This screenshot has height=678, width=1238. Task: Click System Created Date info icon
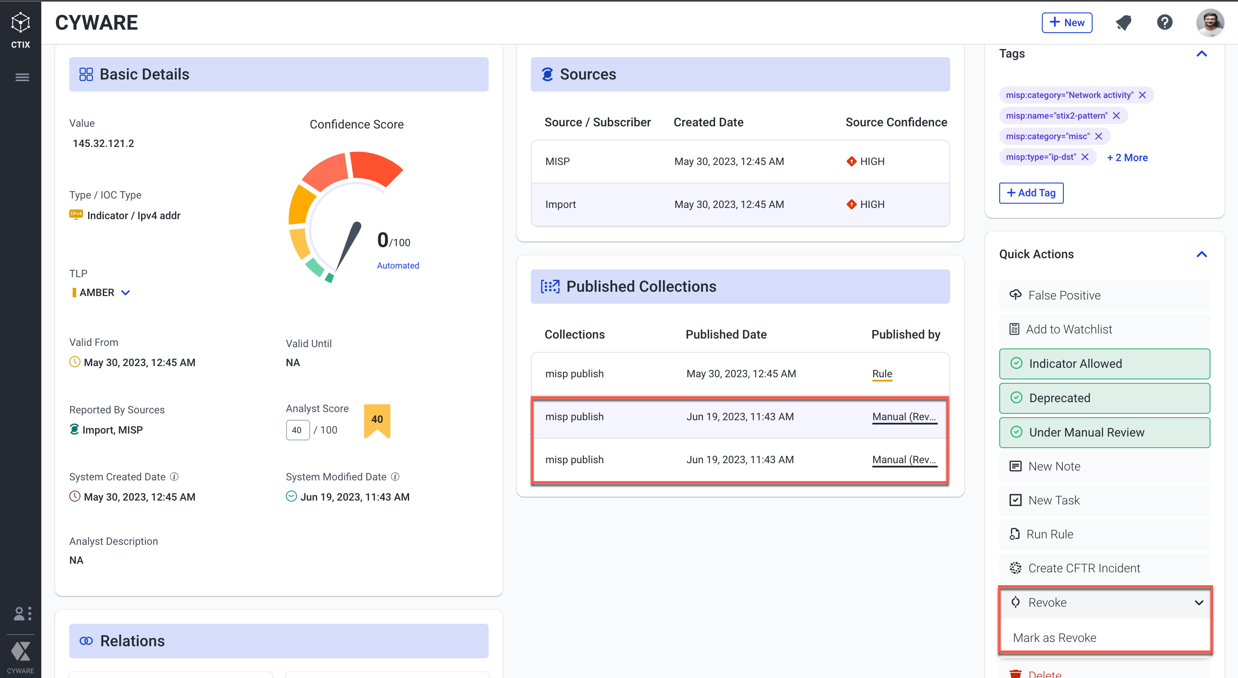[175, 477]
